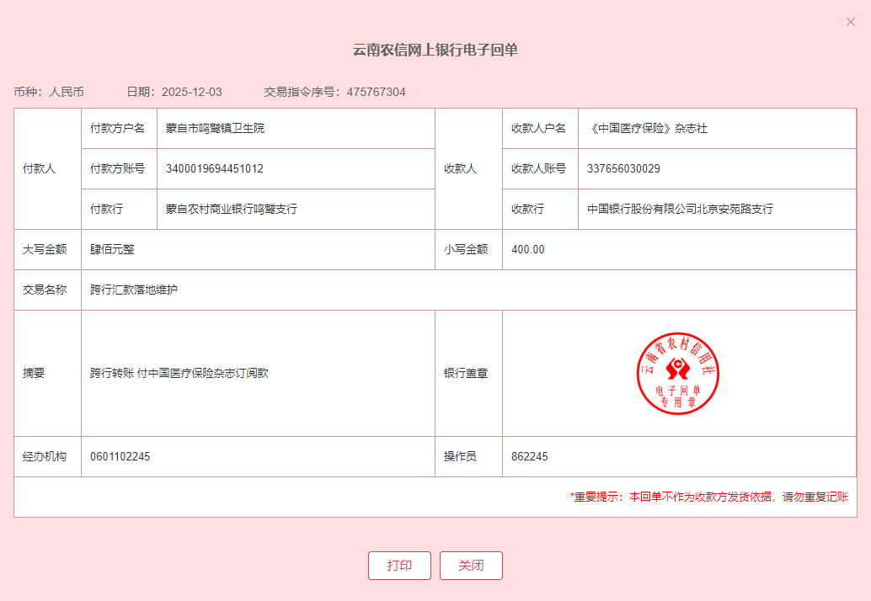Select payee account number 337656030029
This screenshot has width=871, height=601.
click(x=623, y=169)
